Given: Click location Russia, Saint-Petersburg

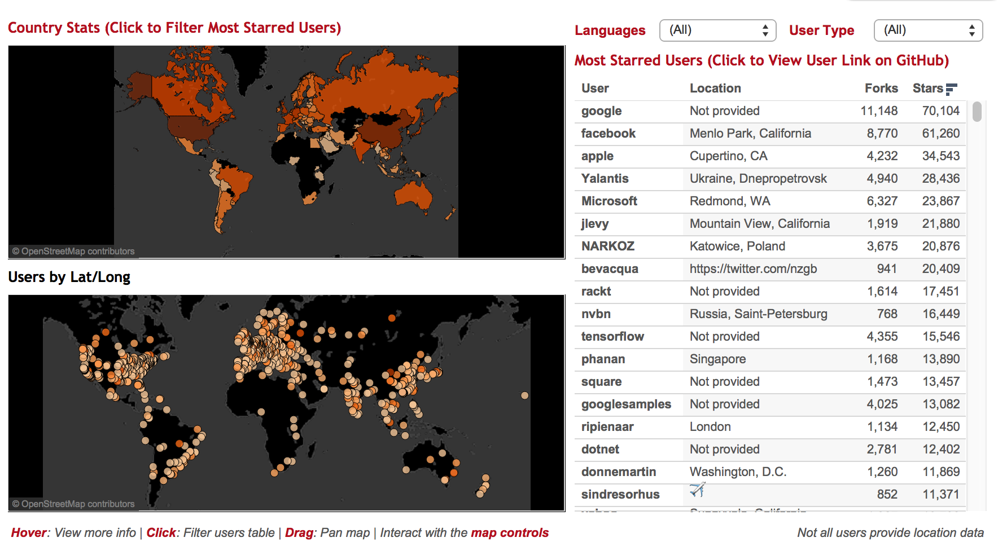Looking at the screenshot, I should [758, 314].
